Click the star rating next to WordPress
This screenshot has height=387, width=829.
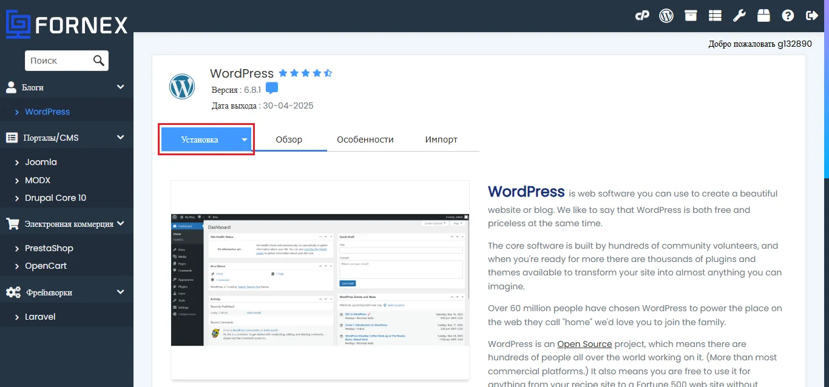tap(305, 73)
